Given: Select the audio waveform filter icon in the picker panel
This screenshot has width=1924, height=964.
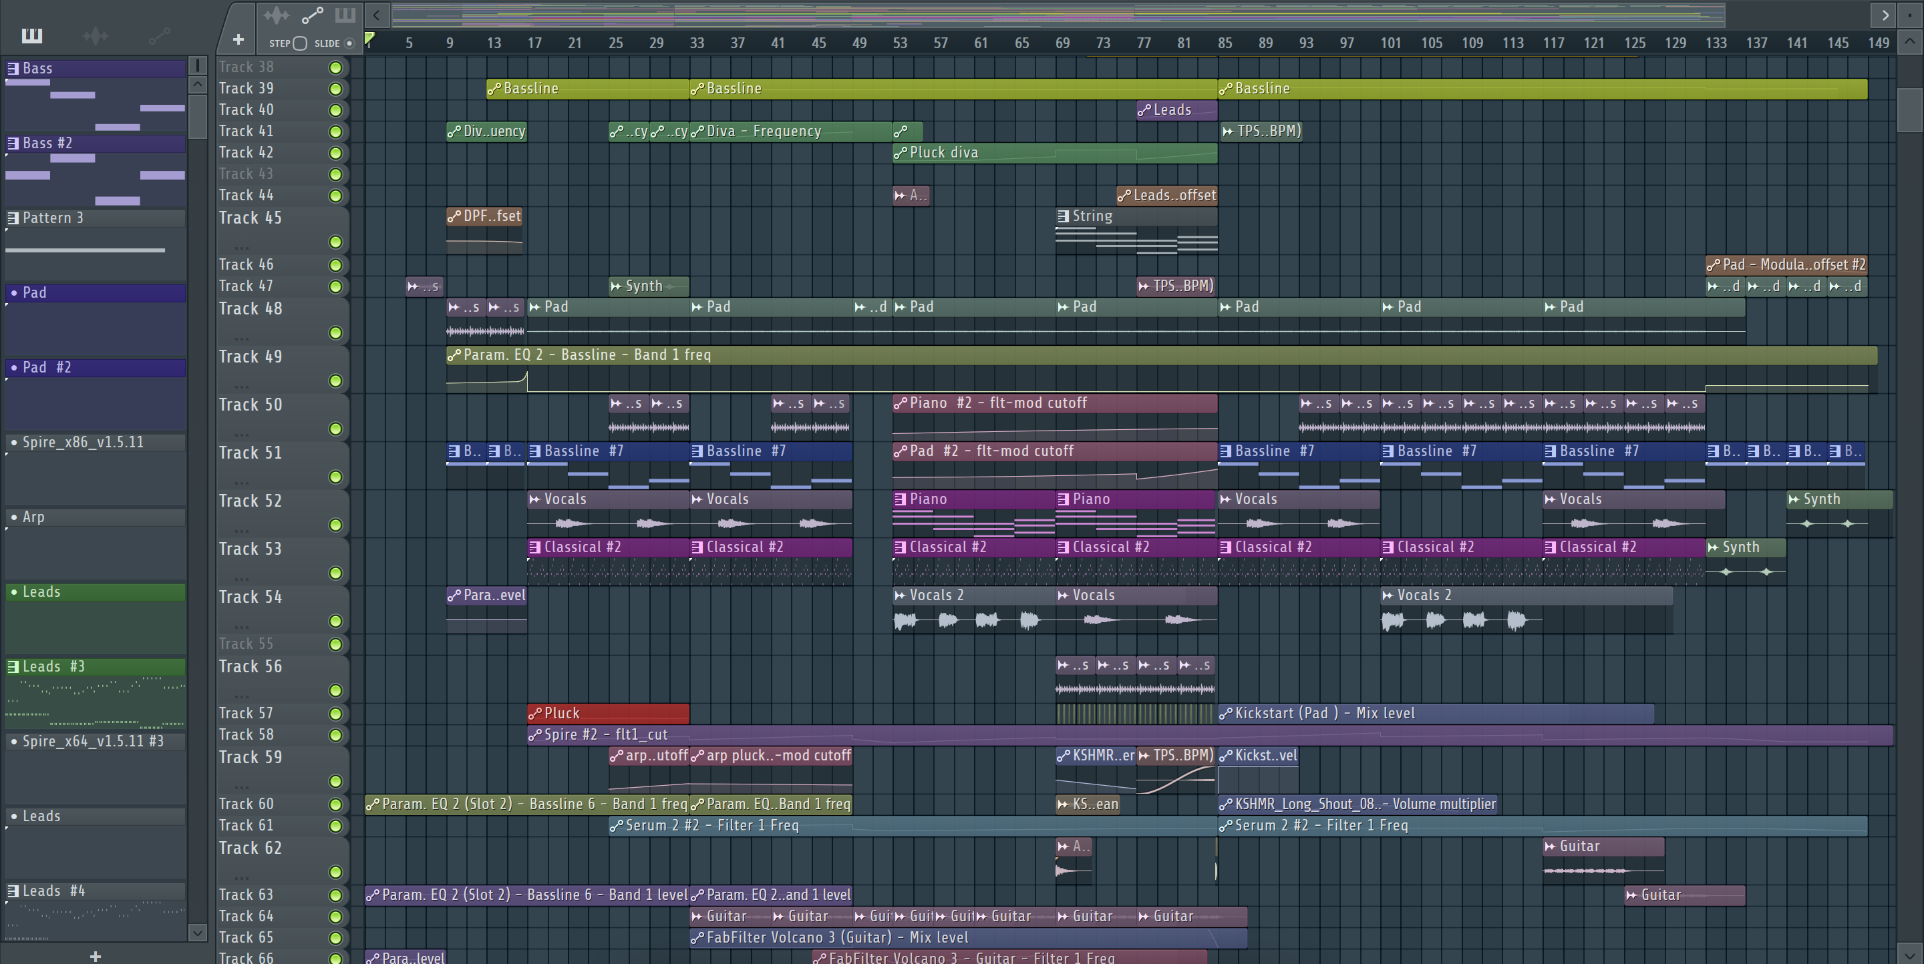Looking at the screenshot, I should point(96,35).
